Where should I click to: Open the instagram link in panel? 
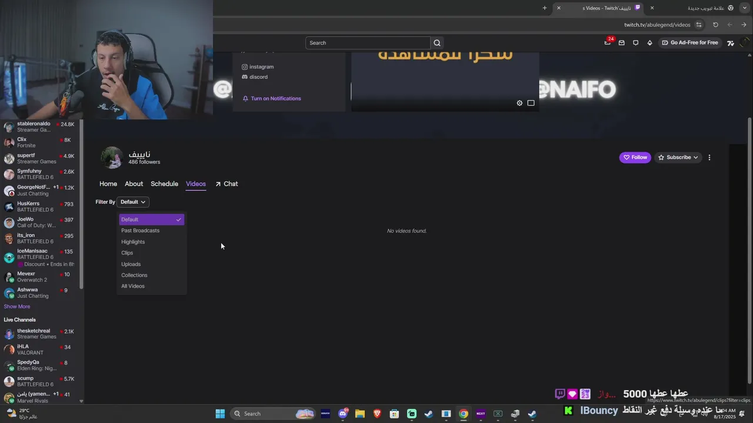point(258,67)
